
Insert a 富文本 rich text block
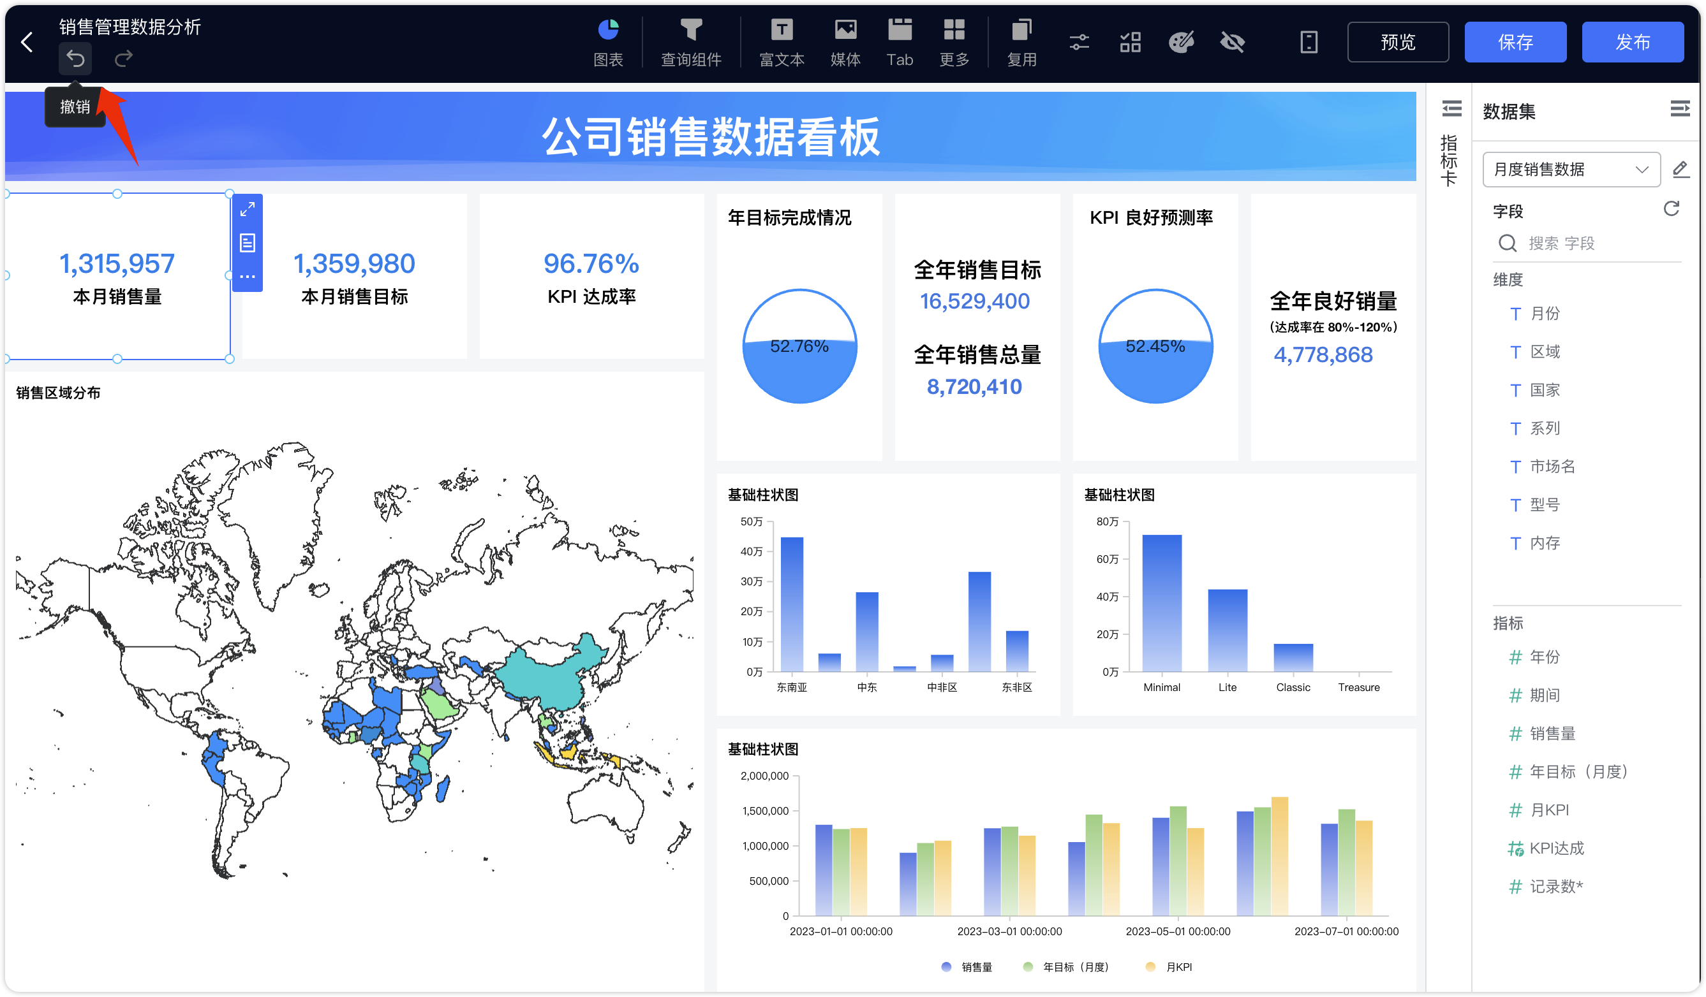point(782,43)
